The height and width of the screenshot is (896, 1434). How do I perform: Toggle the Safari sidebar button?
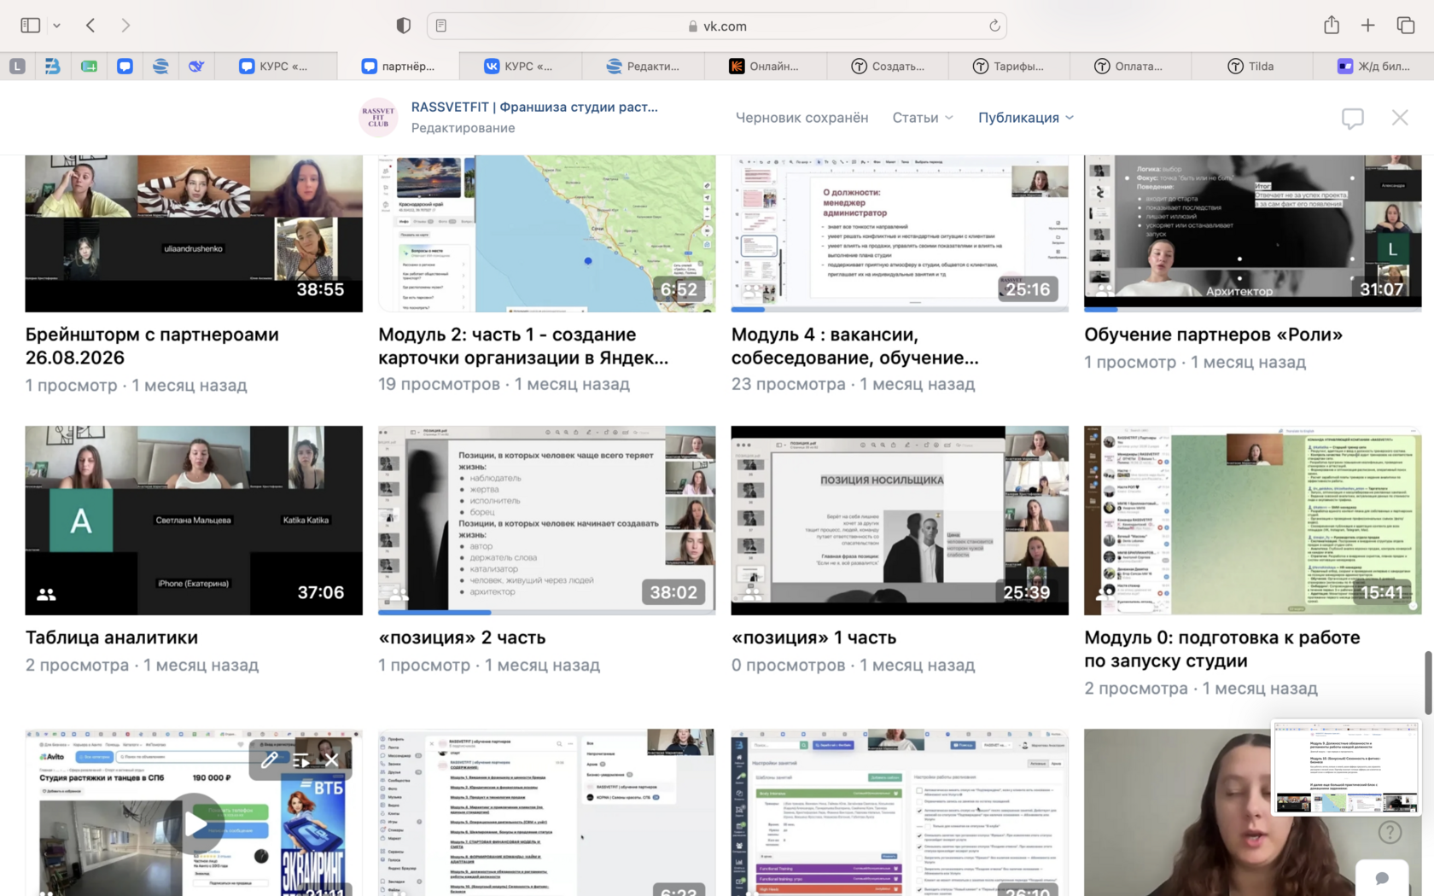(x=31, y=26)
